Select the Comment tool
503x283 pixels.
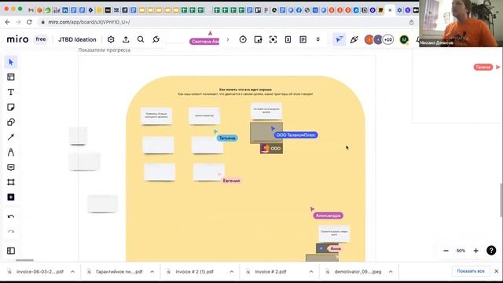pyautogui.click(x=11, y=167)
